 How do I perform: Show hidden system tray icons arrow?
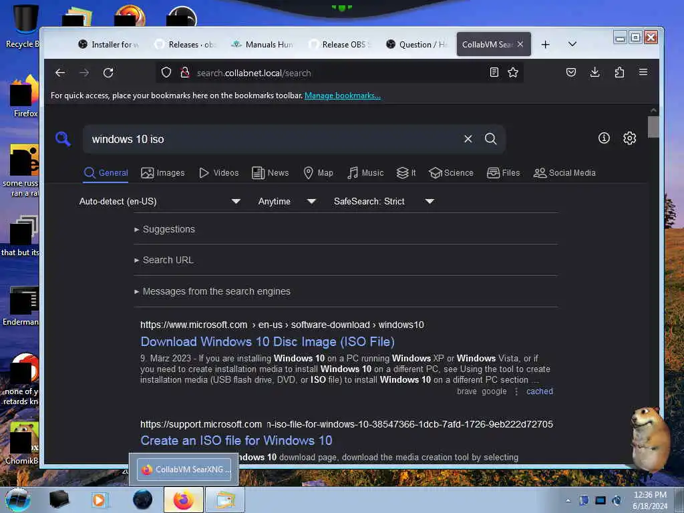pyautogui.click(x=568, y=500)
